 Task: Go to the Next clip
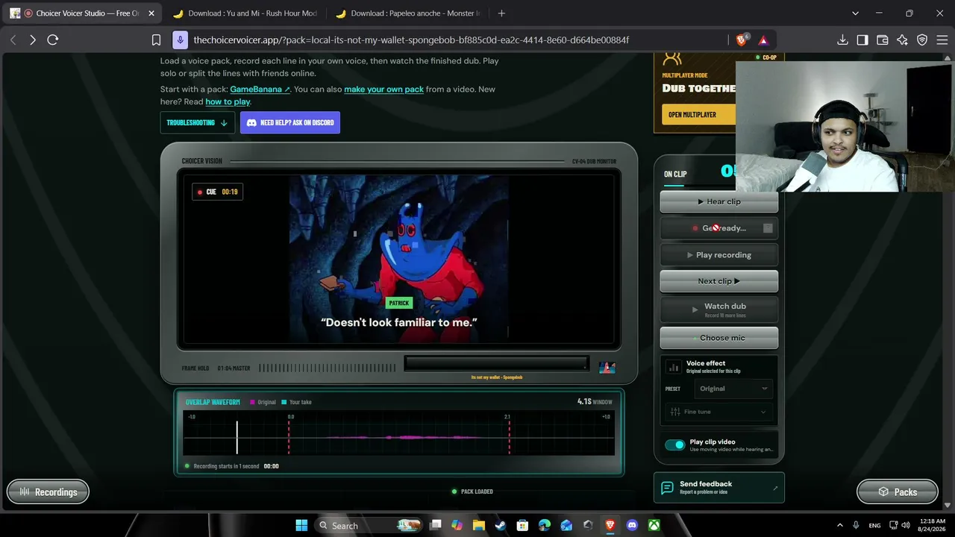tap(719, 281)
